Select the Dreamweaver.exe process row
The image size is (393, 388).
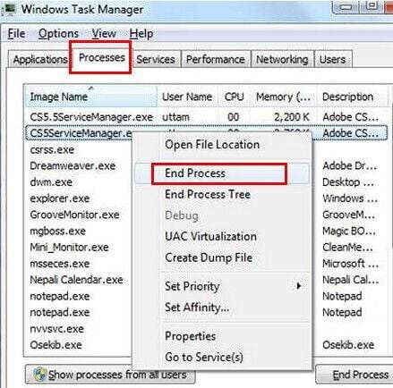point(206,165)
